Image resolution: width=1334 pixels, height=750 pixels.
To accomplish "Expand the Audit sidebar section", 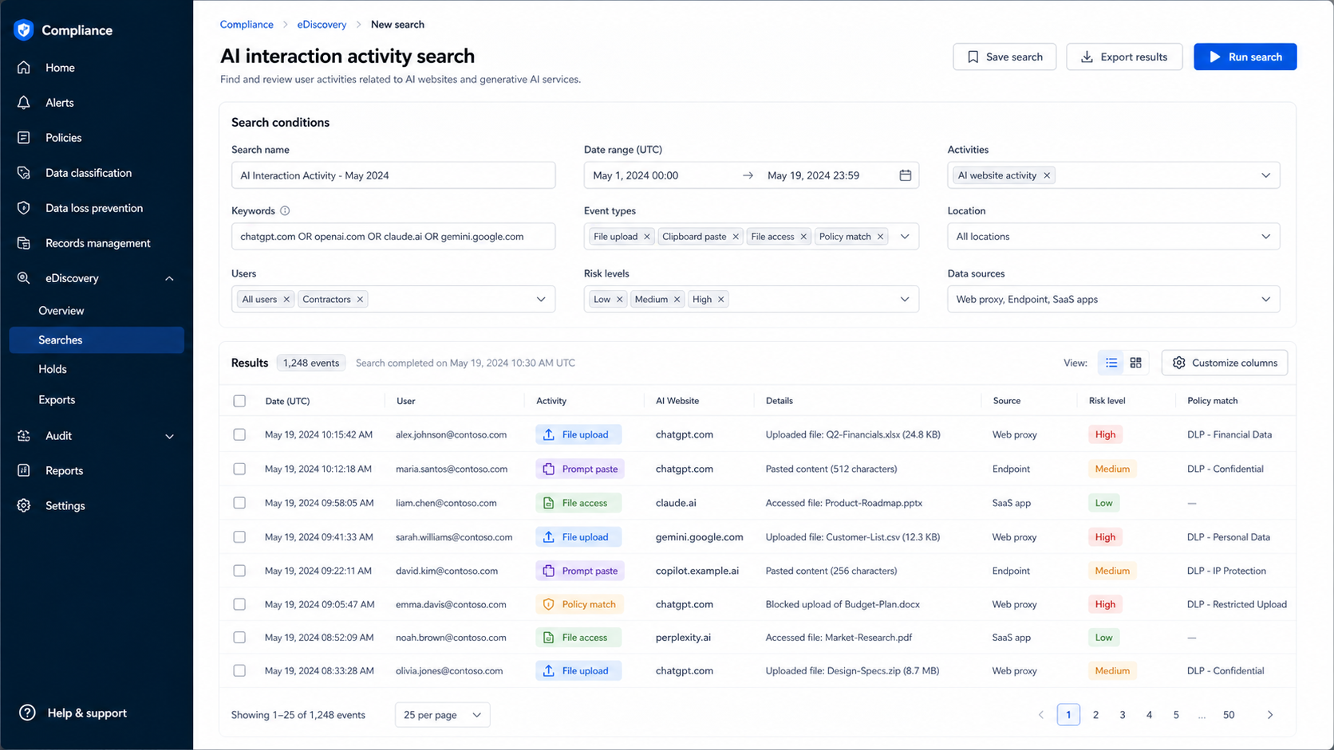I will [x=169, y=436].
